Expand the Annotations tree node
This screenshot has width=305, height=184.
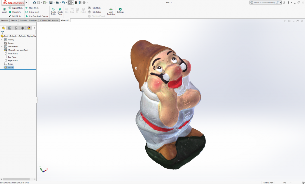(2, 47)
